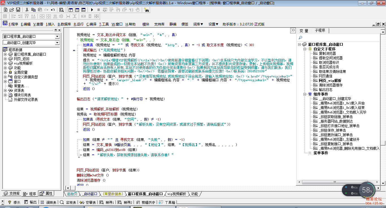The height and width of the screenshot is (208, 386).
Task: Collapse 自定义子程序 group in right tree
Action: [x=305, y=49]
